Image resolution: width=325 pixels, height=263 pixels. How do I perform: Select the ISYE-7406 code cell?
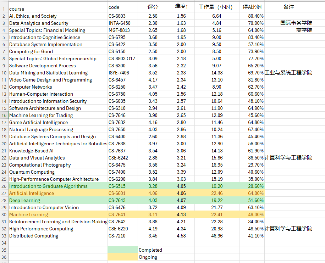coord(119,73)
